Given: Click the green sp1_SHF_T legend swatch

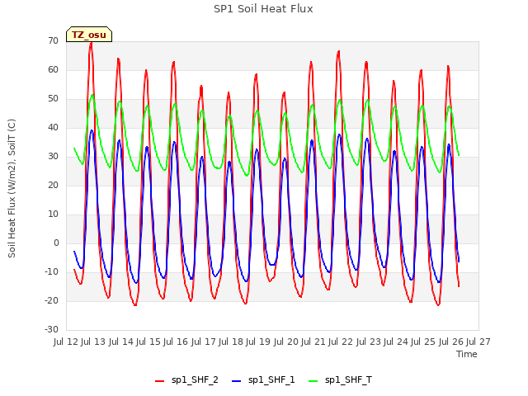Looking at the screenshot, I should pos(313,380).
